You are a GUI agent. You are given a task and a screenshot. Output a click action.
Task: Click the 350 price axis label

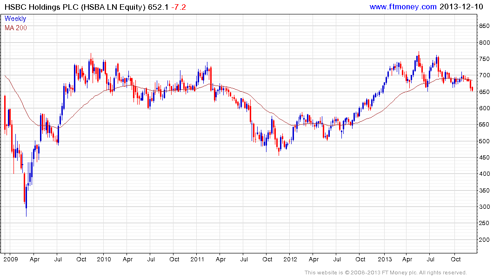tap(484, 190)
